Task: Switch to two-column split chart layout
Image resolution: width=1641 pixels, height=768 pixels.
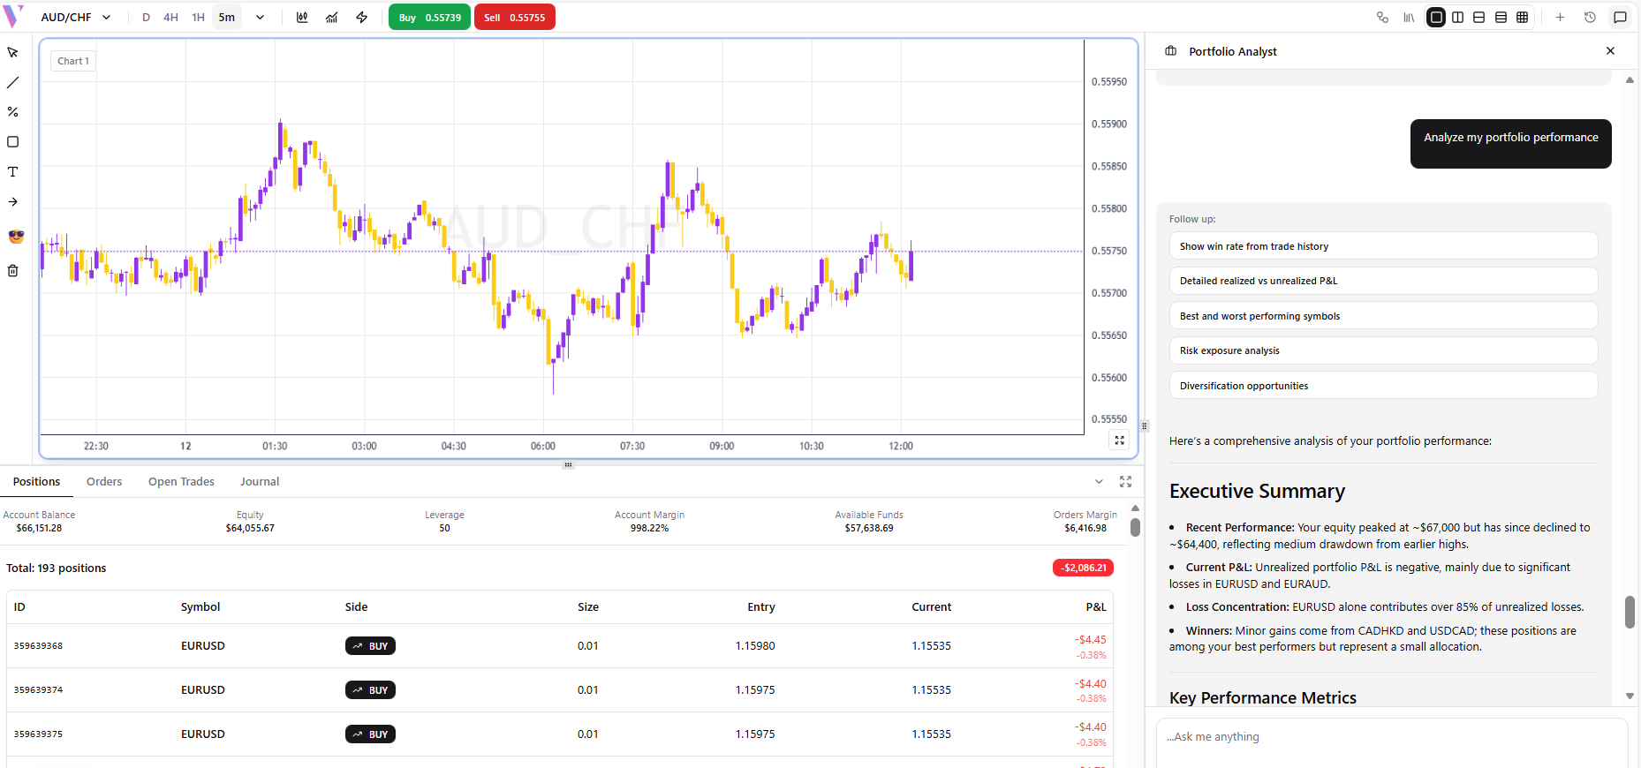Action: pos(1457,18)
